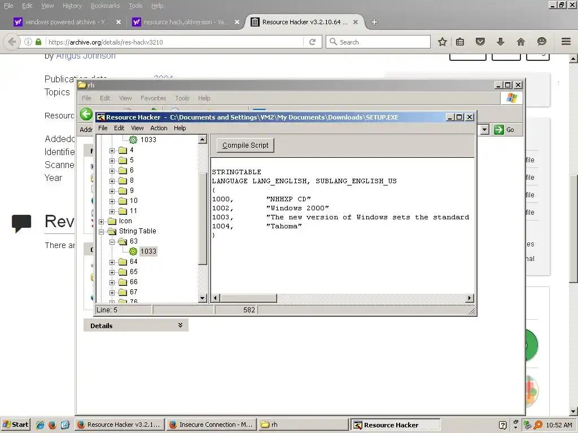
Task: Click the "Windows 2000" string line
Action: click(x=270, y=208)
